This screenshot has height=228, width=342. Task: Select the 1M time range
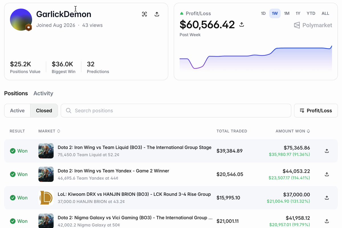287,13
